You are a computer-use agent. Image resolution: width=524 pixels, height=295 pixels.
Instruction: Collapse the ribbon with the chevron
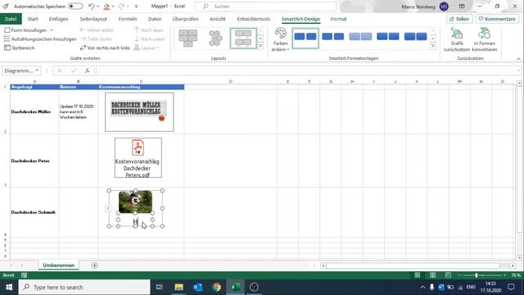click(x=518, y=59)
